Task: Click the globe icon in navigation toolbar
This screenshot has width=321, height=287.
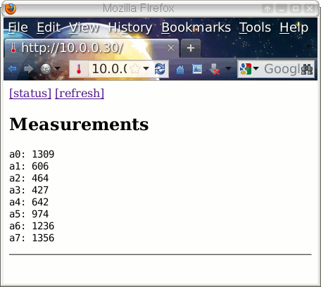Action: [46, 69]
